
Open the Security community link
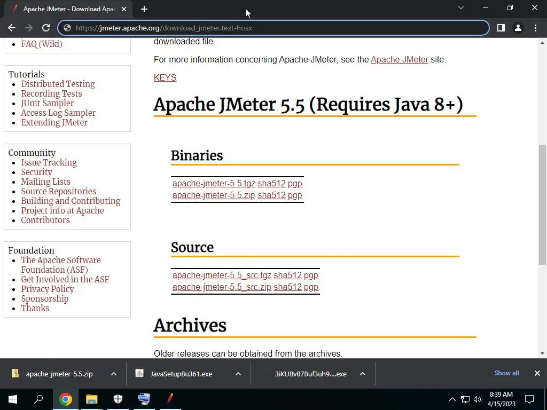coord(36,172)
